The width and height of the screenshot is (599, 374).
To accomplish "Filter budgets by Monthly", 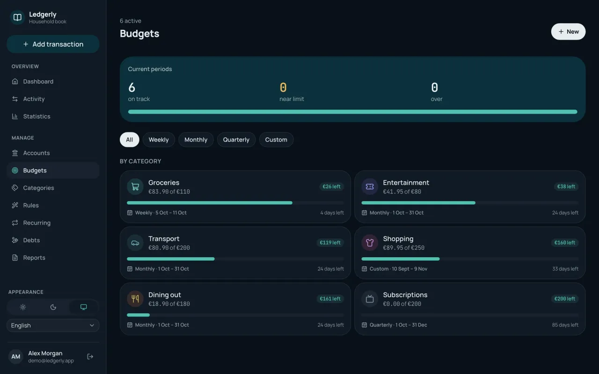I will click(x=196, y=140).
